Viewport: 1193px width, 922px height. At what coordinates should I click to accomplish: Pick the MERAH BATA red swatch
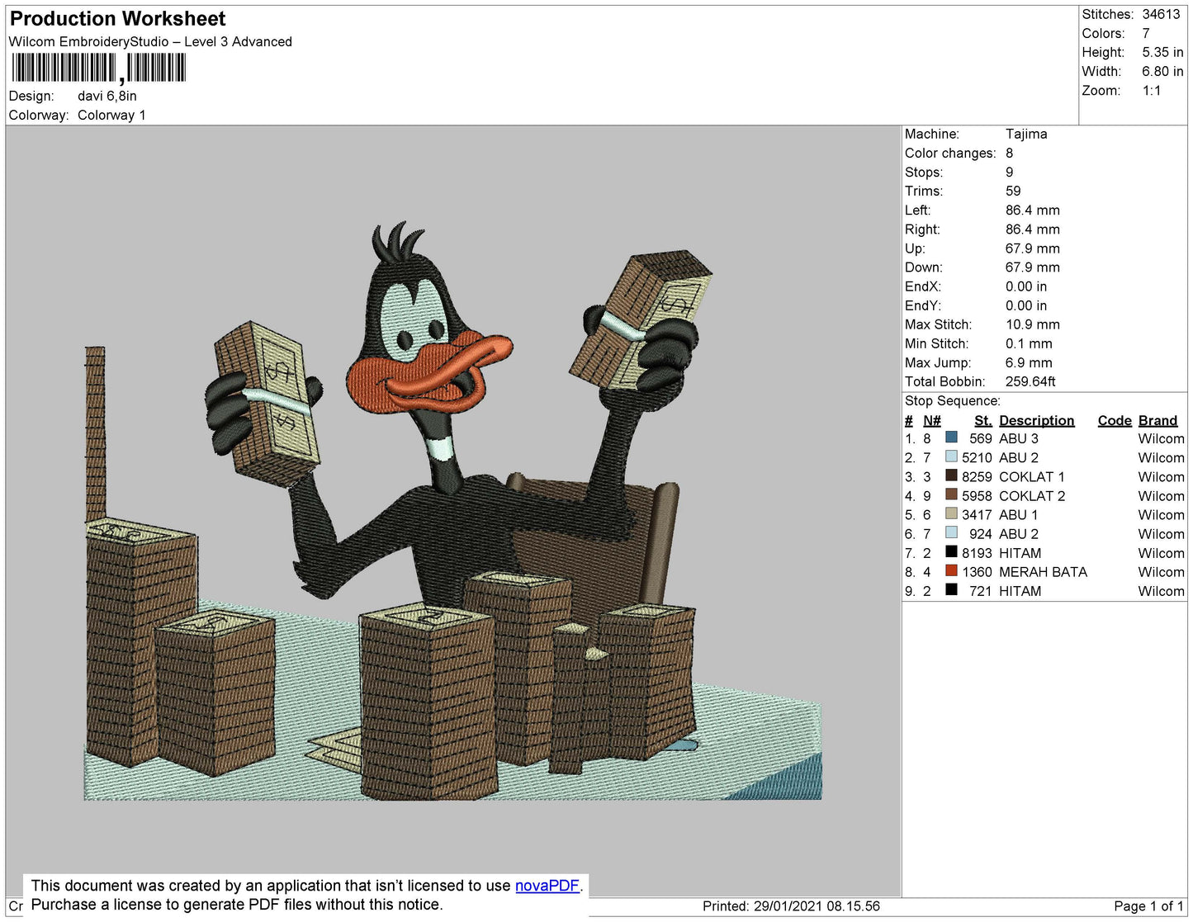tap(951, 570)
